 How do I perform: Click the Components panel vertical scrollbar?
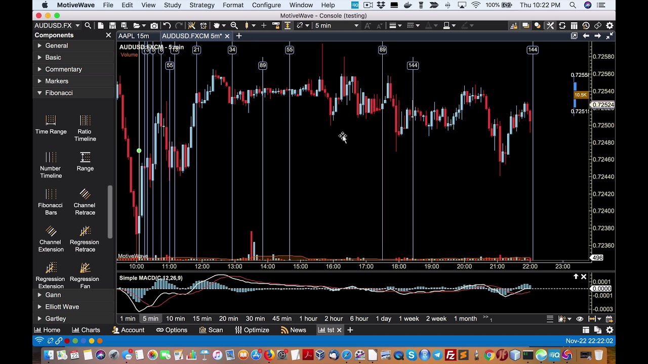pos(110,212)
